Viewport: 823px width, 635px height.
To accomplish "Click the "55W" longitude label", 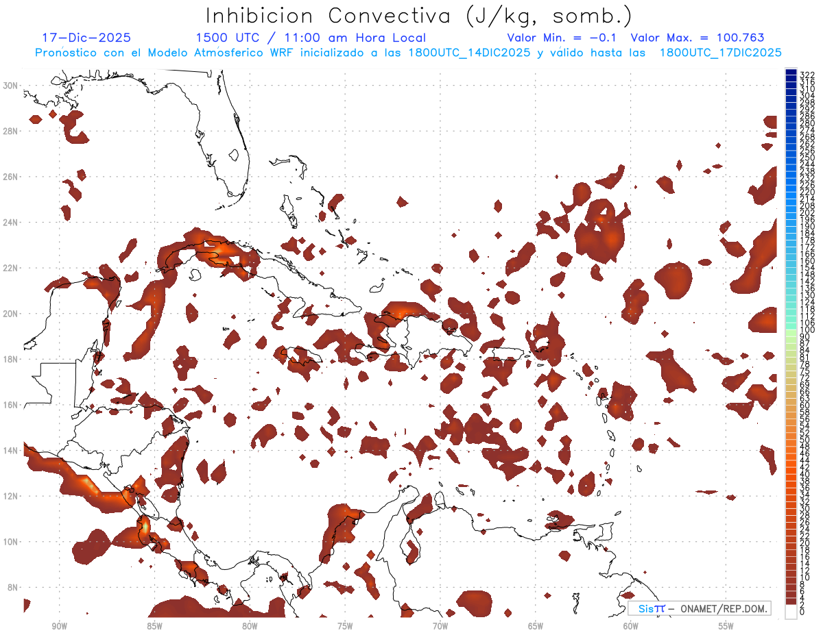I will coord(726,626).
